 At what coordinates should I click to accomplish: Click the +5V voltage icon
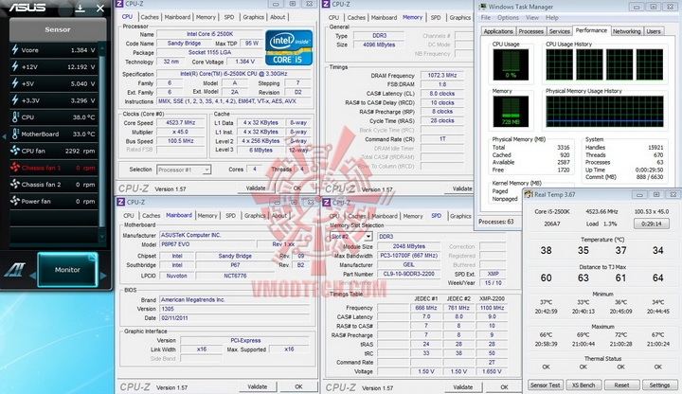tap(15, 83)
